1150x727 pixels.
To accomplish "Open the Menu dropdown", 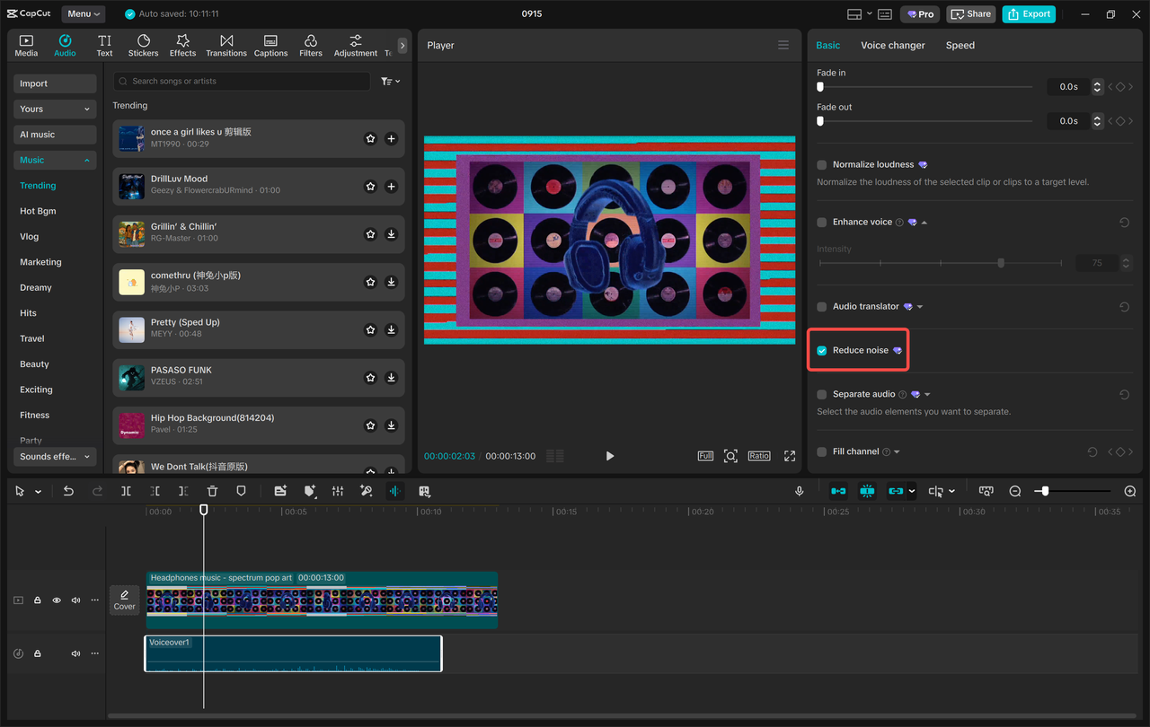I will coord(84,14).
